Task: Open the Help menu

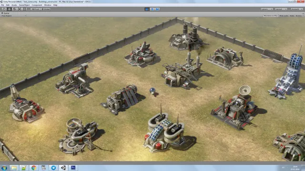Action: [55, 5]
